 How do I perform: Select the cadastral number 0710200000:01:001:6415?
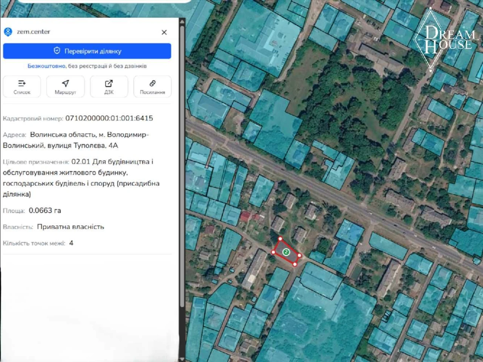(109, 118)
